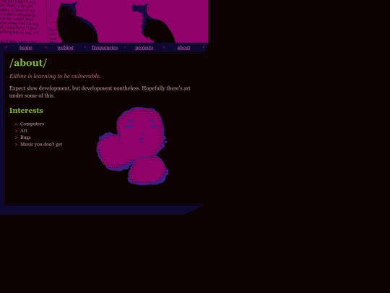Click the Interests heading
The width and height of the screenshot is (390, 293).
coord(26,111)
